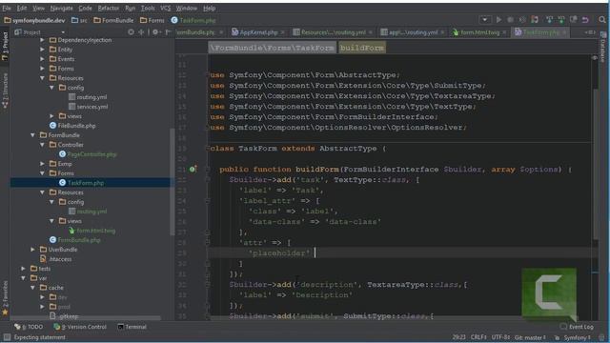Click the Run (play) toolbar icon
The image size is (610, 343).
(x=498, y=20)
